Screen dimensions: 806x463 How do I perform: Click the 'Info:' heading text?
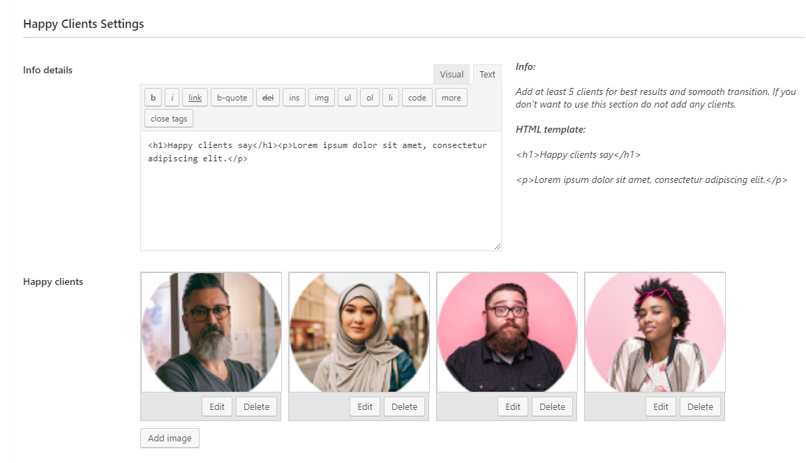tap(525, 67)
